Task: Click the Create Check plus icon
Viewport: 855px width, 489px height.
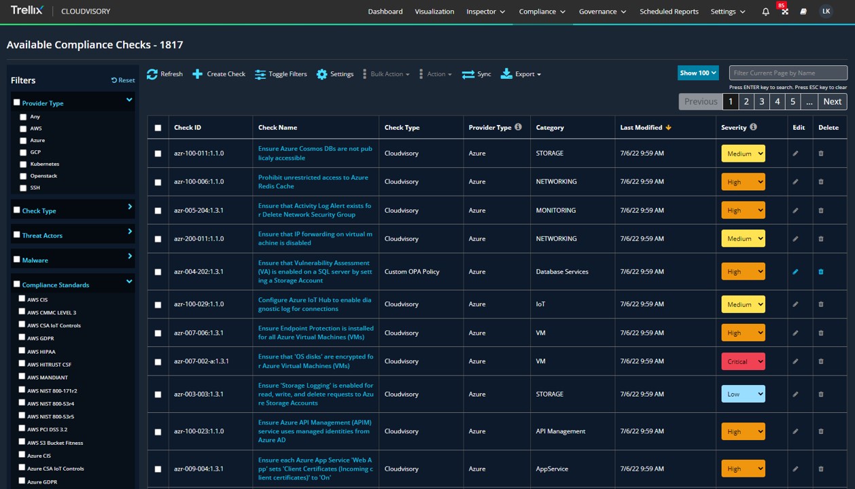Action: pos(197,74)
